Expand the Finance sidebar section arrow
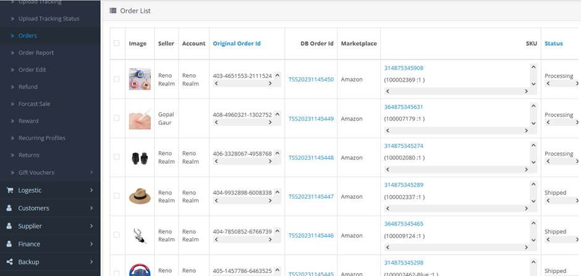Screen dimensions: 581x276 click(91, 244)
